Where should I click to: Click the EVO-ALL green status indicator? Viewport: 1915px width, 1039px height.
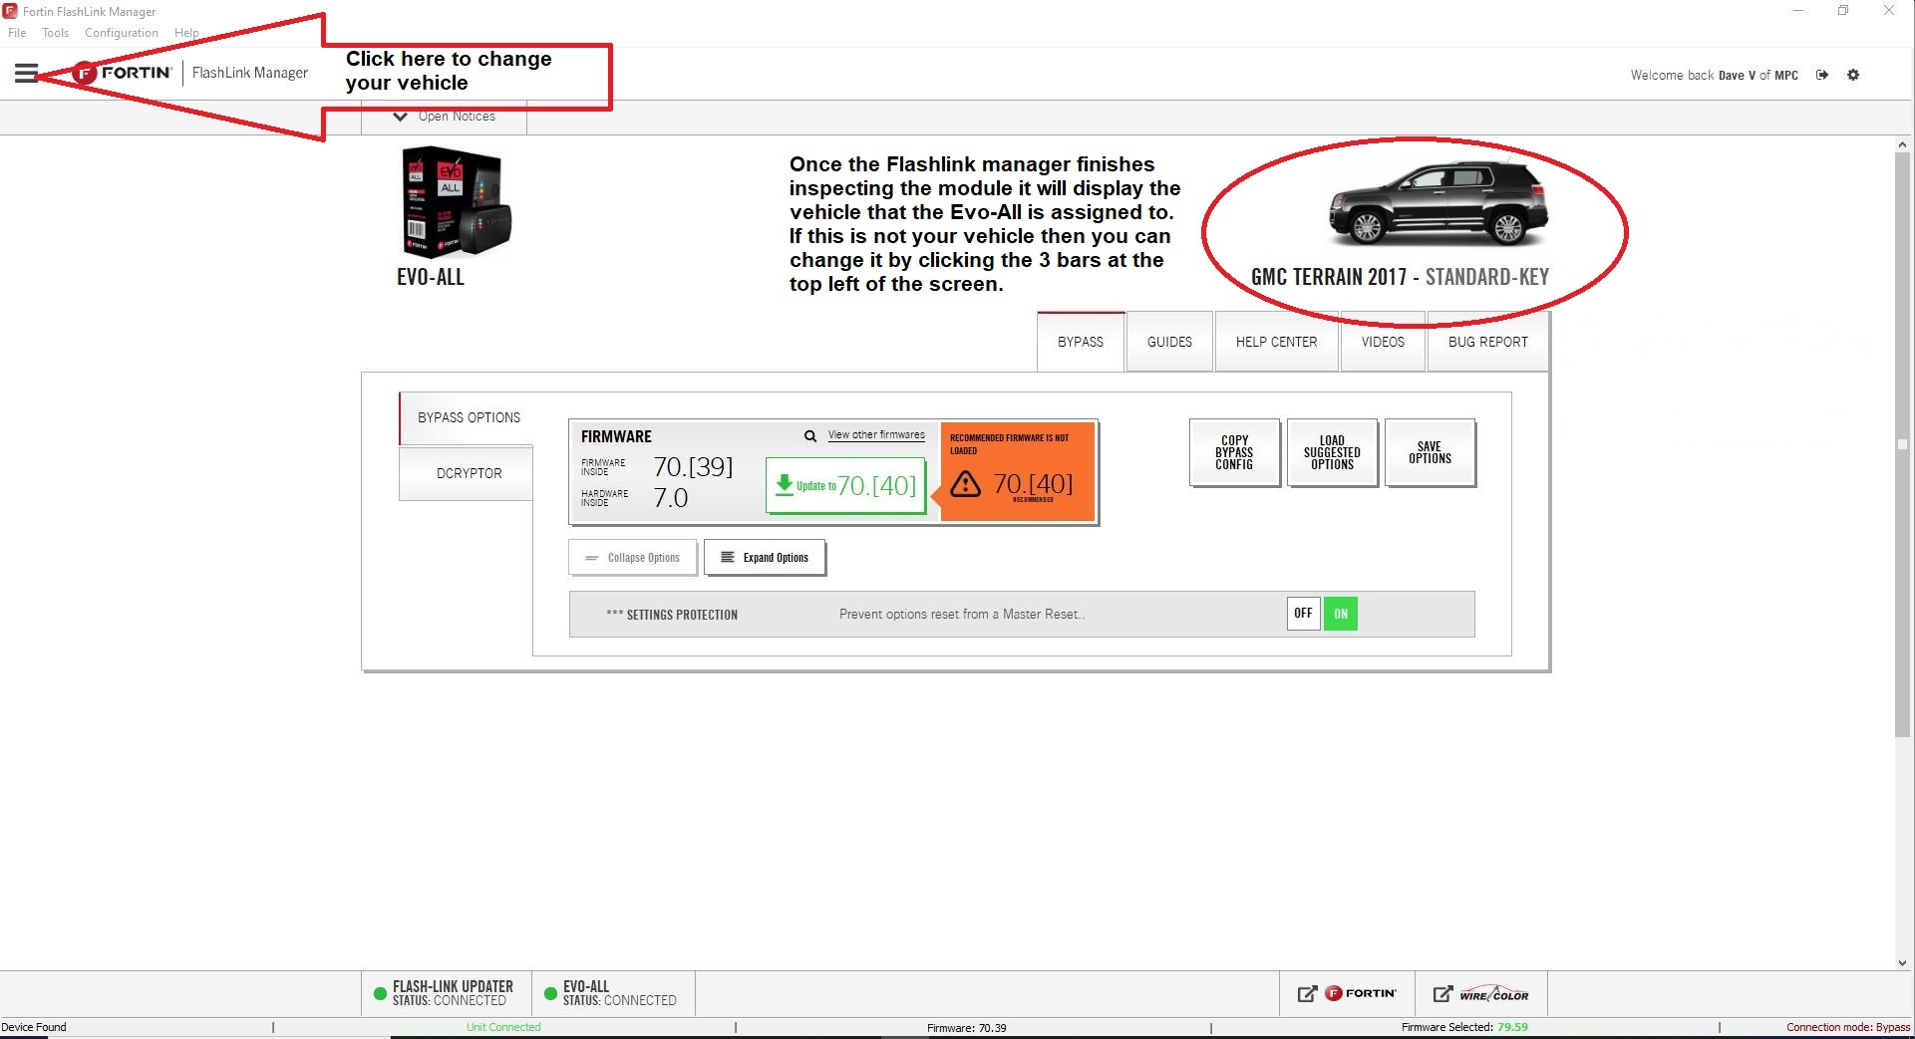tap(550, 993)
